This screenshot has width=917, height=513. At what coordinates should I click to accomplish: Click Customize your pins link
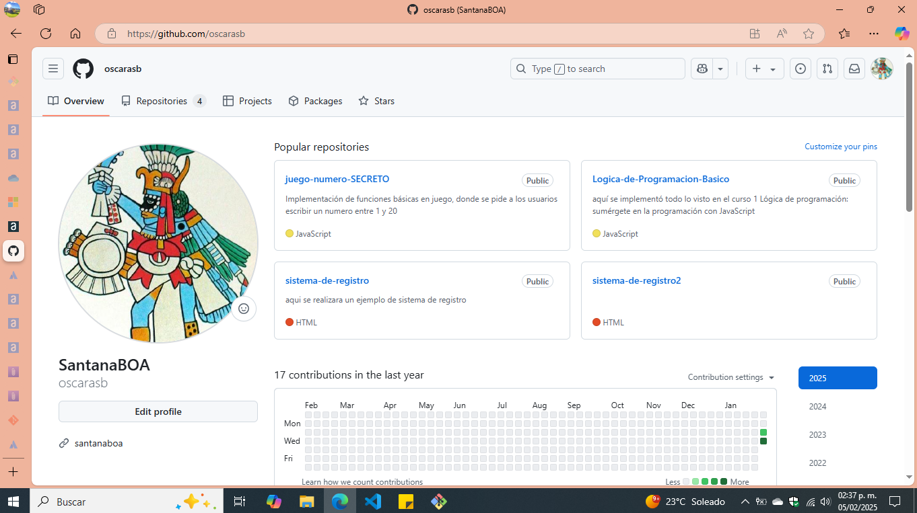tap(841, 147)
